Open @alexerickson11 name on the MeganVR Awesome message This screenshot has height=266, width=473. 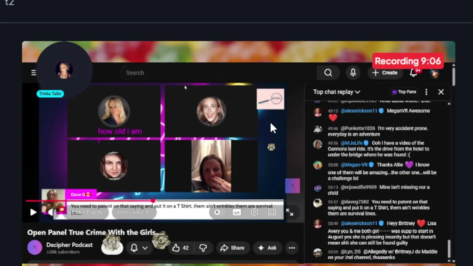coord(359,111)
